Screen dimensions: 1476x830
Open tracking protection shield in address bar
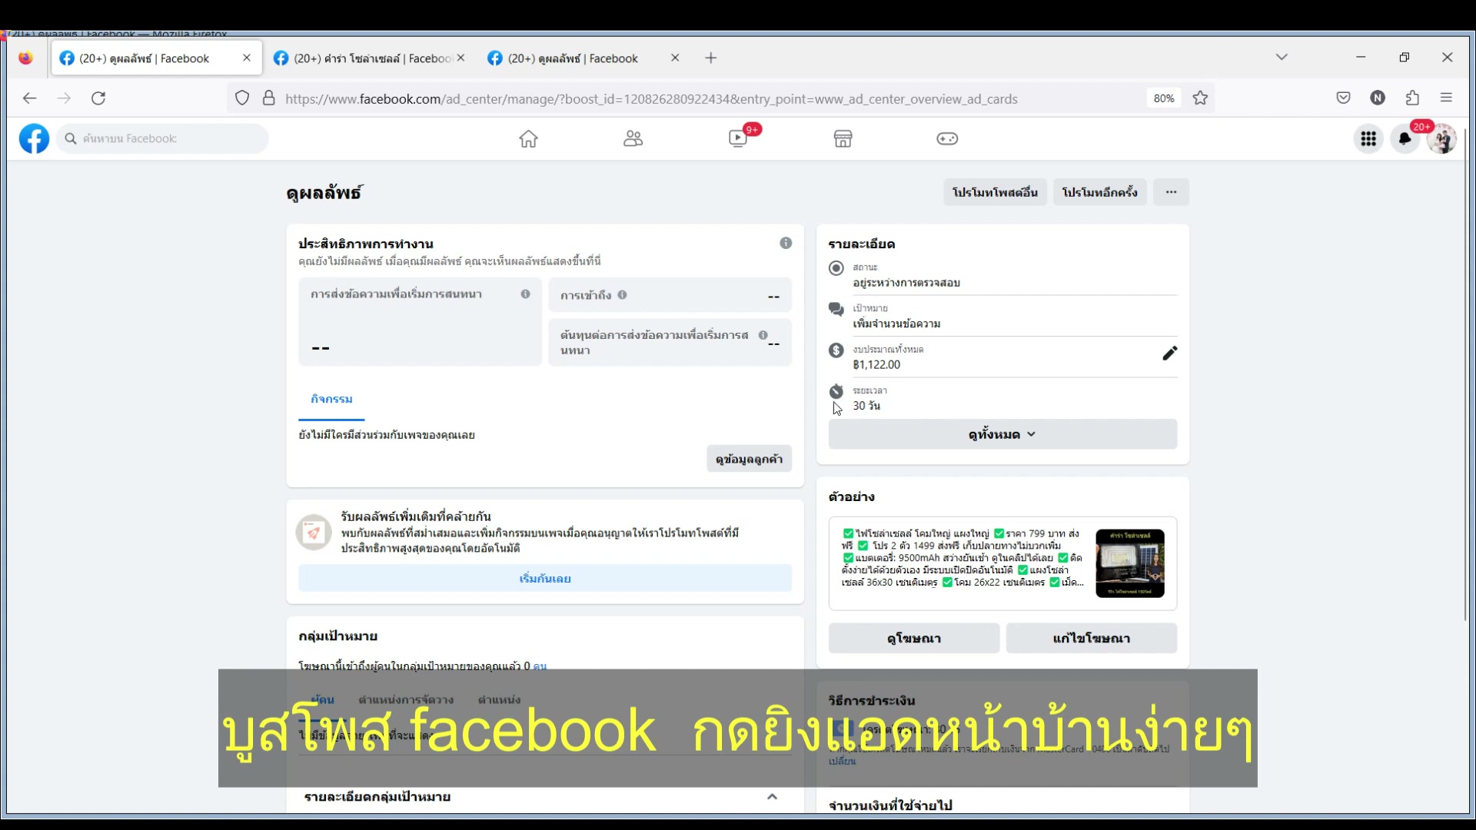(242, 98)
